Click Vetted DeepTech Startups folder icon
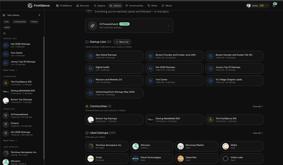283x165 pixels. (x=91, y=93)
